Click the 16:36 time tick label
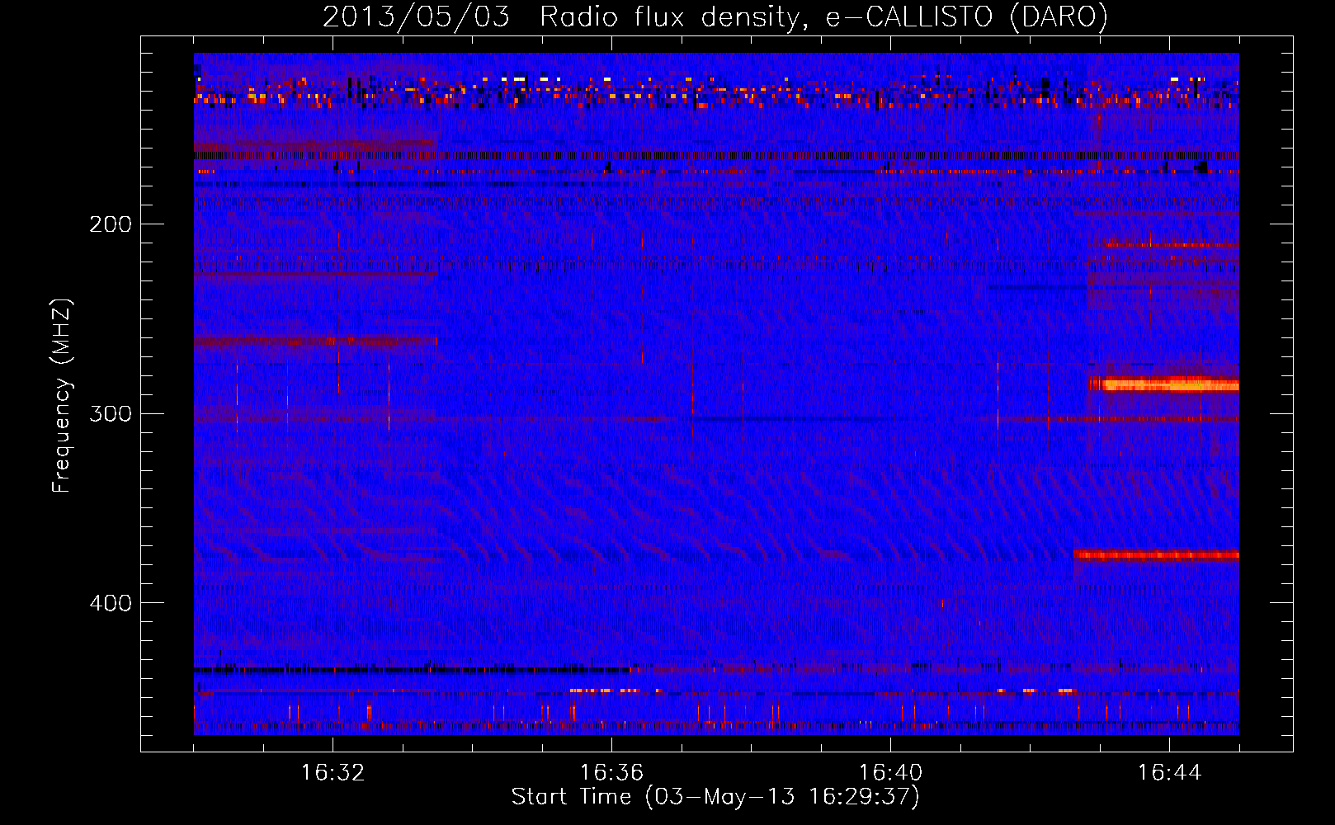The height and width of the screenshot is (825, 1335). [611, 772]
